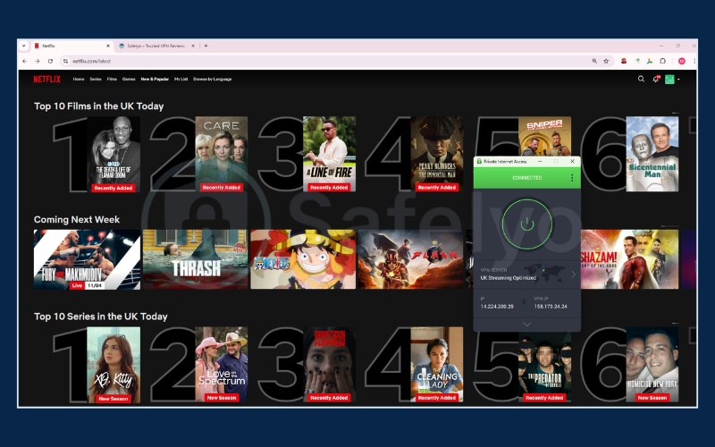Click the UK Streaming Optimized server text
This screenshot has width=715, height=447.
click(508, 278)
